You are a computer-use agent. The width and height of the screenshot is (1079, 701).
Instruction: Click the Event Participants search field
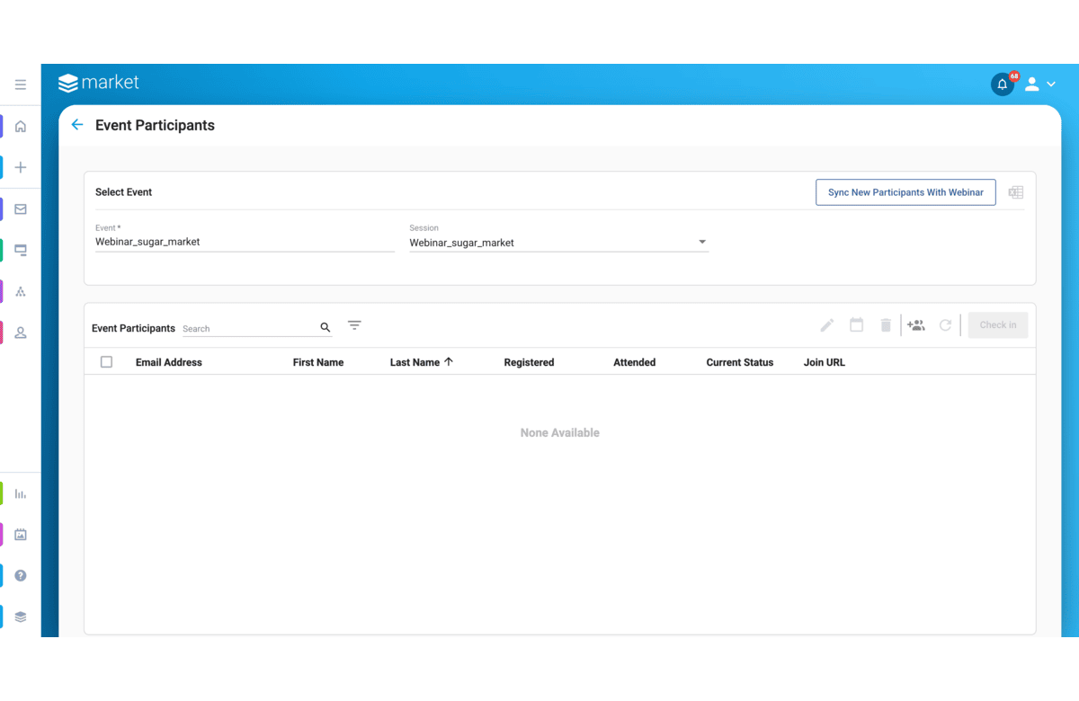point(249,329)
